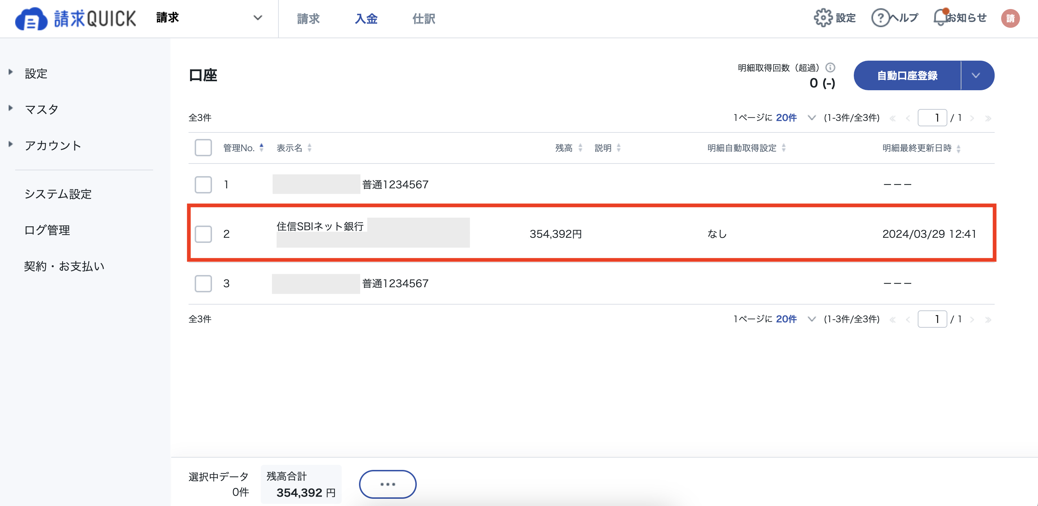
Task: Go to first page in top pagination
Action: [x=892, y=118]
